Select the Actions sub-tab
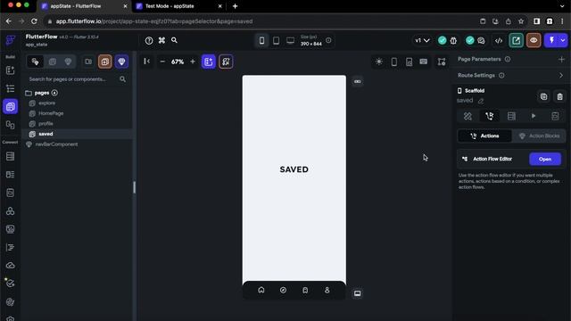The width and height of the screenshot is (571, 321). point(484,136)
